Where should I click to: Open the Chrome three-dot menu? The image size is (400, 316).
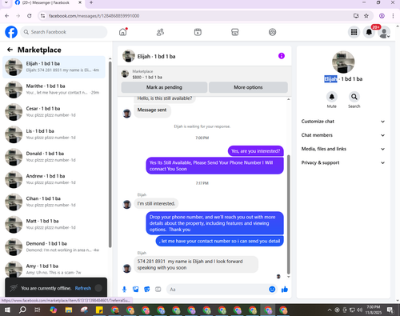pos(393,16)
